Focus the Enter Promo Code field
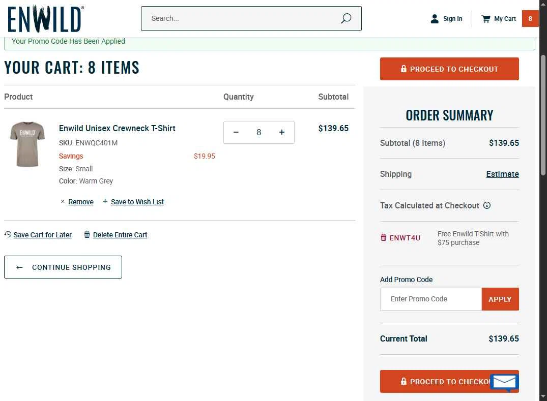Image resolution: width=547 pixels, height=401 pixels. (431, 299)
